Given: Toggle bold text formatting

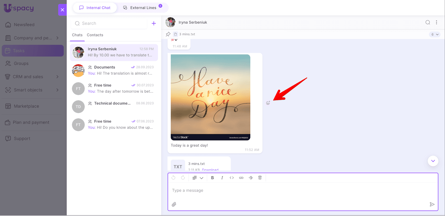Looking at the screenshot, I should (x=212, y=178).
